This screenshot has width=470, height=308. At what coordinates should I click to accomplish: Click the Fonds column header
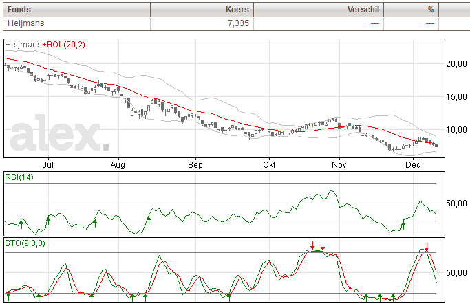click(x=77, y=10)
